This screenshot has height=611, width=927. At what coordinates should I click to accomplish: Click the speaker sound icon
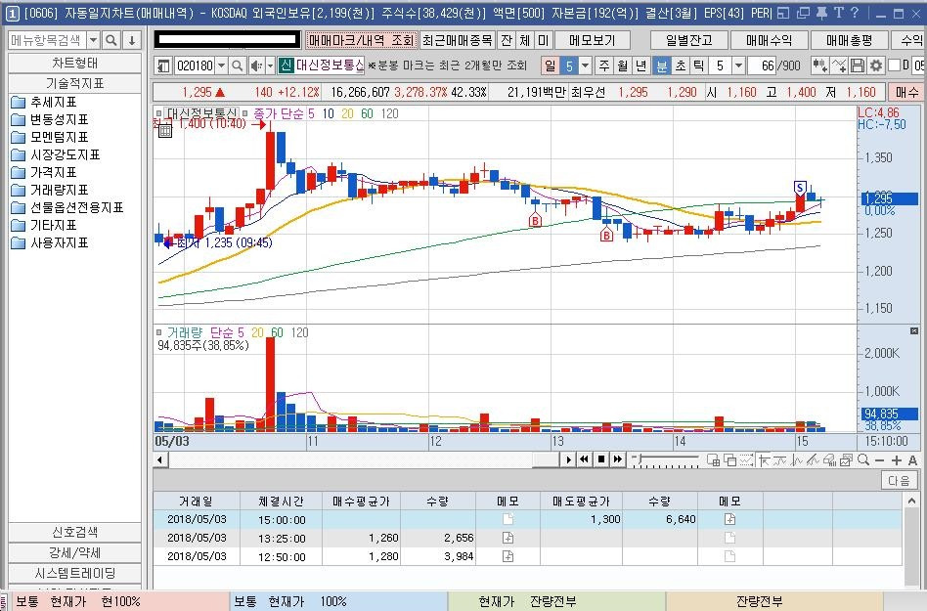[256, 65]
